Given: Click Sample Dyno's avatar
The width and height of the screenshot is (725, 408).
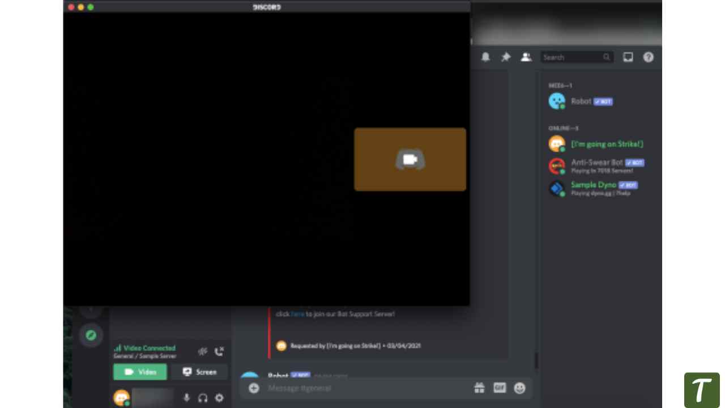Looking at the screenshot, I should coord(557,188).
